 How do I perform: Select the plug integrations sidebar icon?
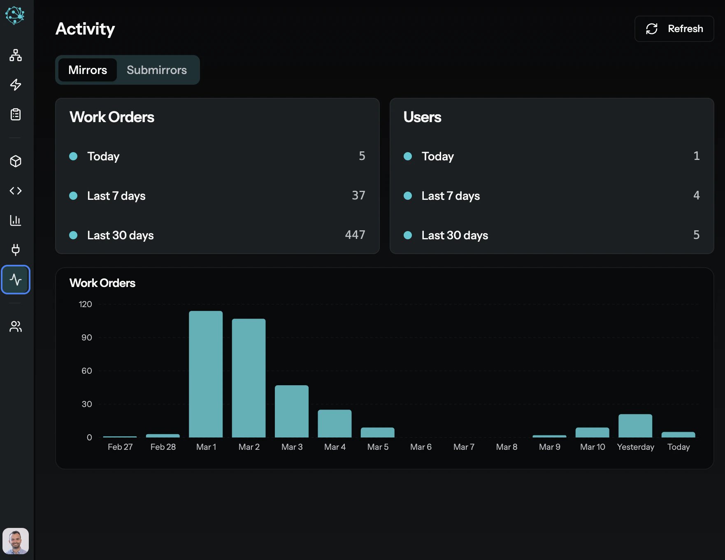[x=16, y=250]
